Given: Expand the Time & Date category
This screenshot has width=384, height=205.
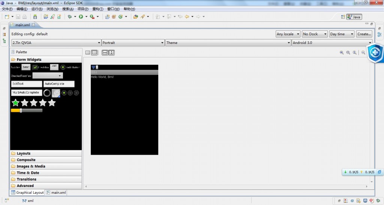Looking at the screenshot, I should [x=46, y=173].
